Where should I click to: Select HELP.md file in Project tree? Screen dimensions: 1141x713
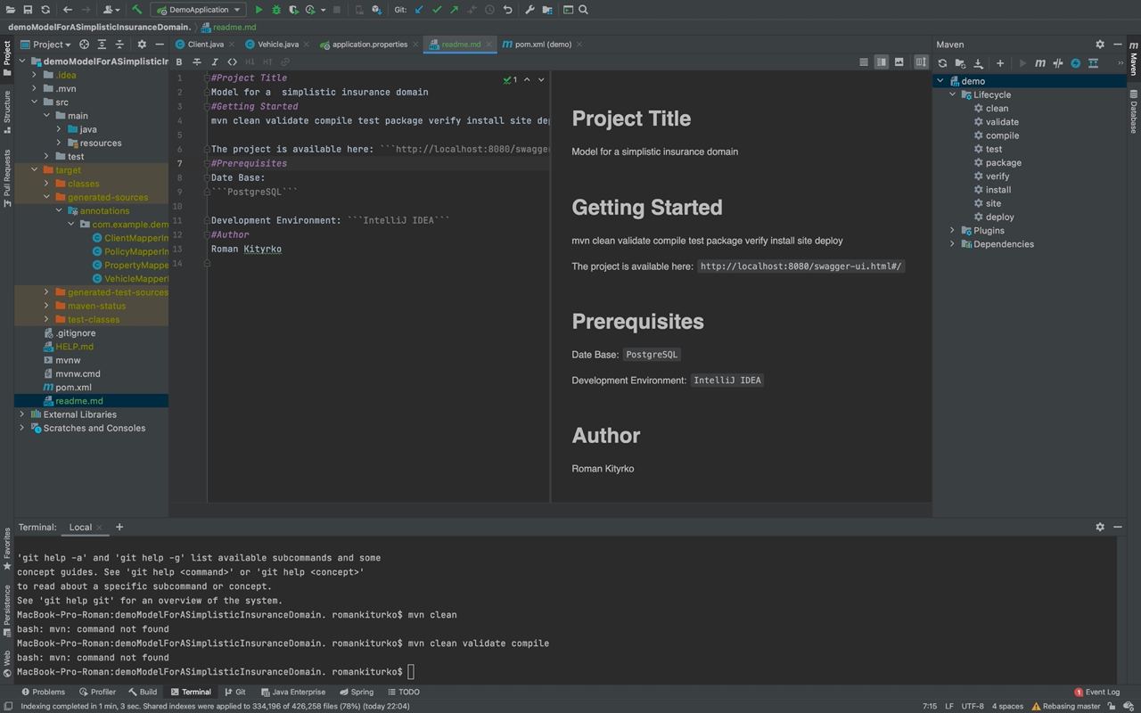(74, 347)
